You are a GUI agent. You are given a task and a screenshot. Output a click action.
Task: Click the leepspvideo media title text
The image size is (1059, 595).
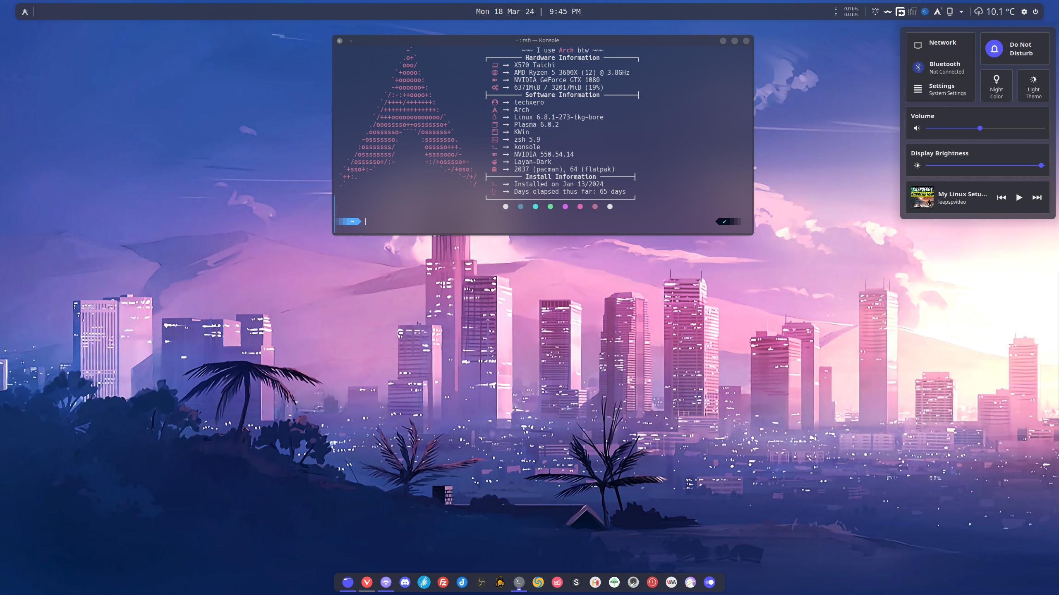coord(952,202)
